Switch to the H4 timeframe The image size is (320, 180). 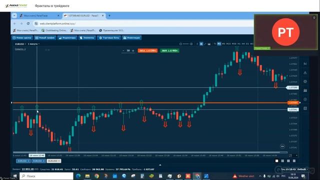click(x=243, y=44)
